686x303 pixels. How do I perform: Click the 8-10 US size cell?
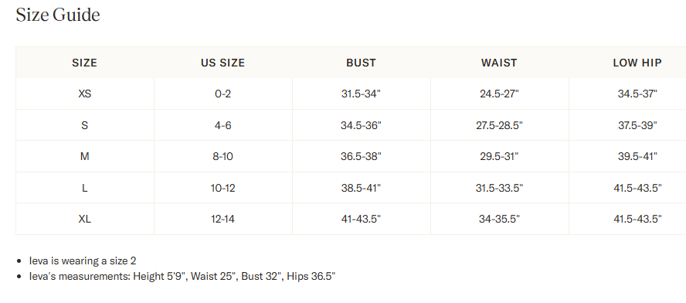click(222, 156)
